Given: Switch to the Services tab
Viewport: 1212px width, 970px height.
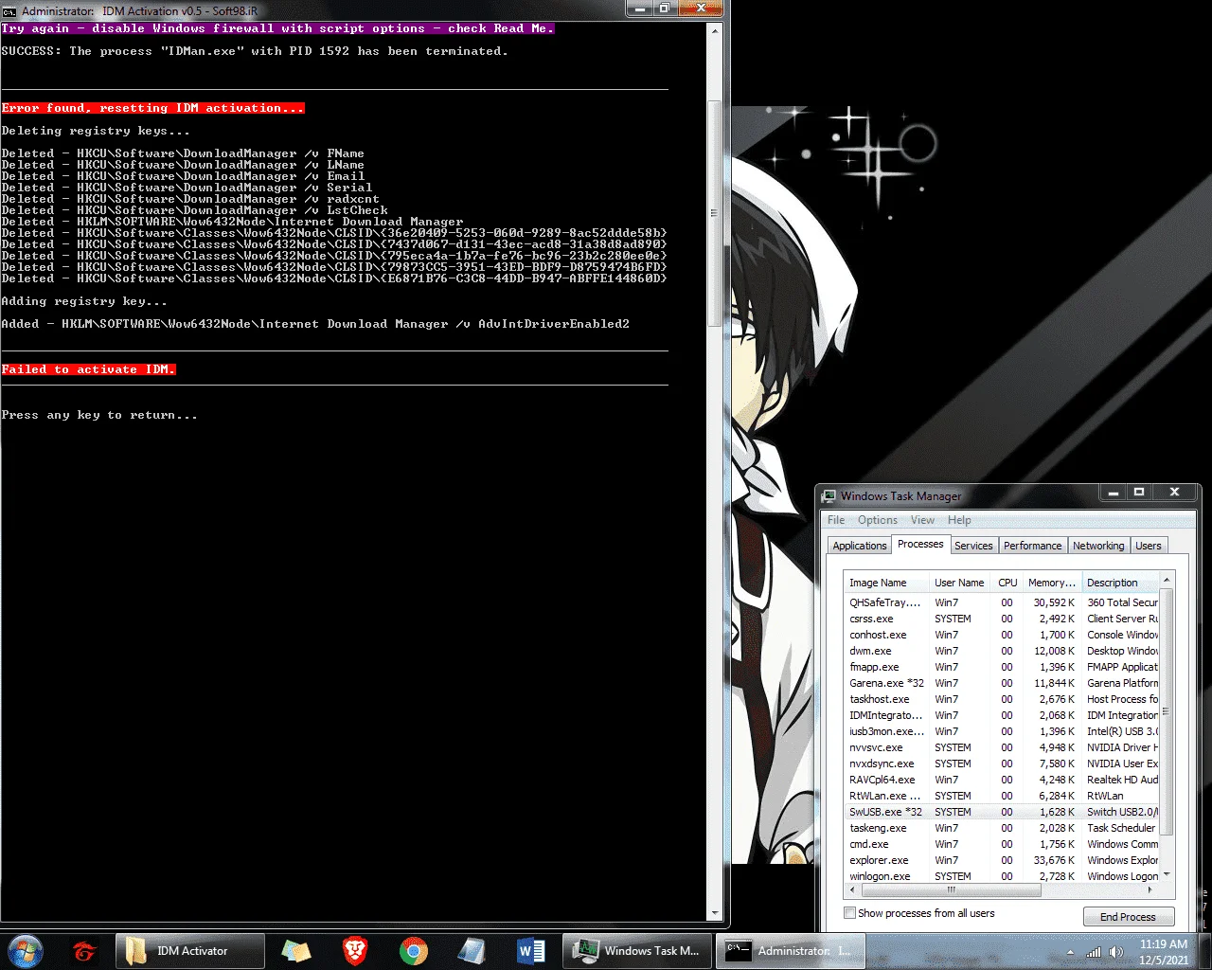Looking at the screenshot, I should (x=973, y=546).
